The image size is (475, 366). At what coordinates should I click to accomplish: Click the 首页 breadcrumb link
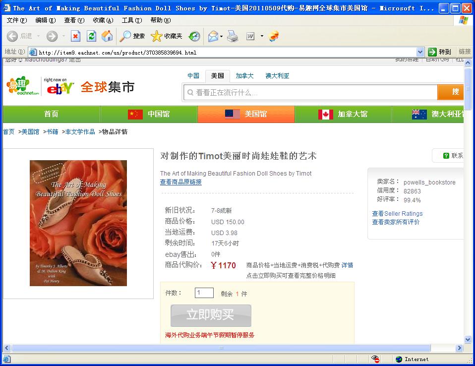click(9, 132)
